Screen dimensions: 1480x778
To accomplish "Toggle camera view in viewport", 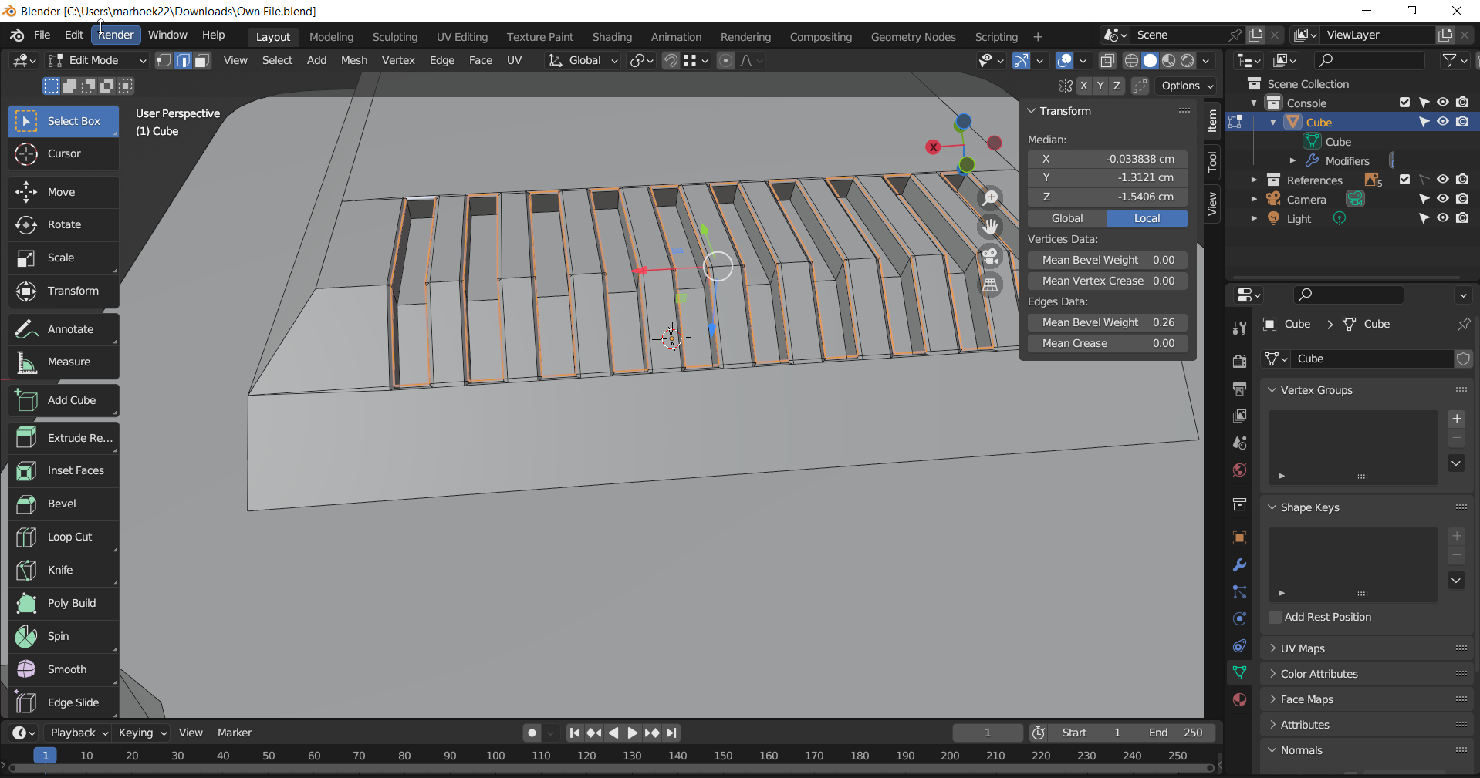I will pyautogui.click(x=991, y=256).
